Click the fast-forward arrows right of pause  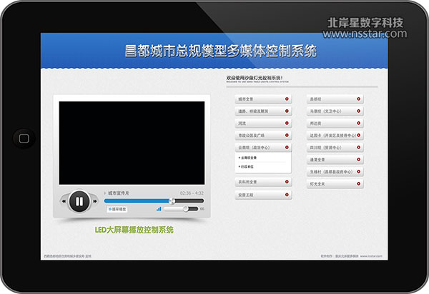tap(94, 201)
